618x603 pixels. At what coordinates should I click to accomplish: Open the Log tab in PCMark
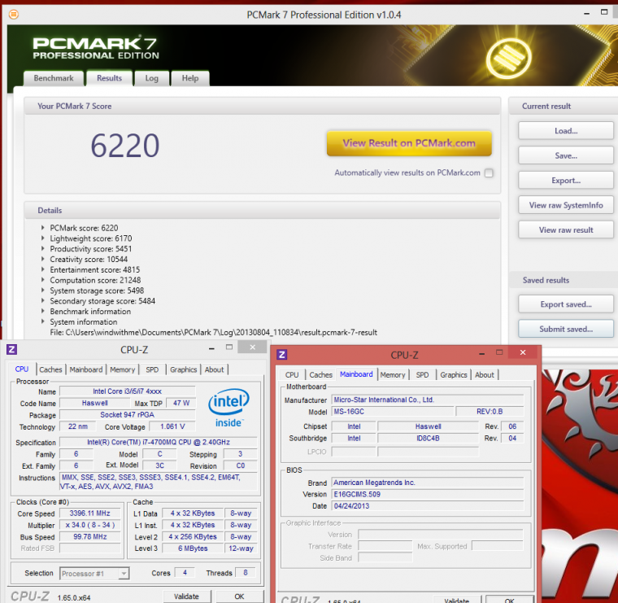pyautogui.click(x=152, y=78)
